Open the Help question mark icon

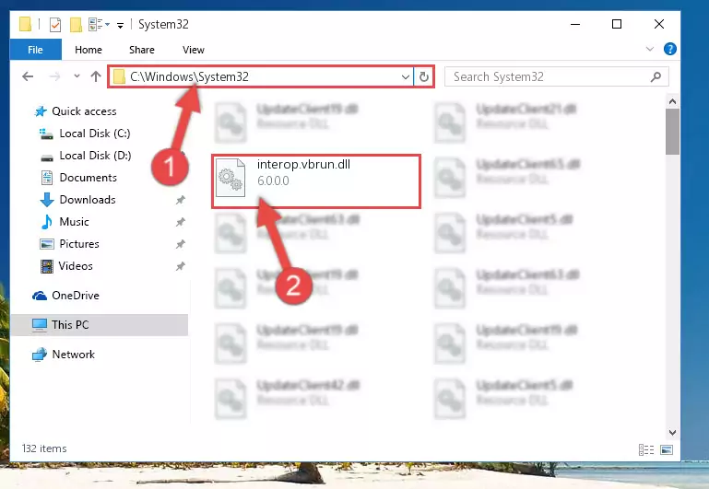670,49
